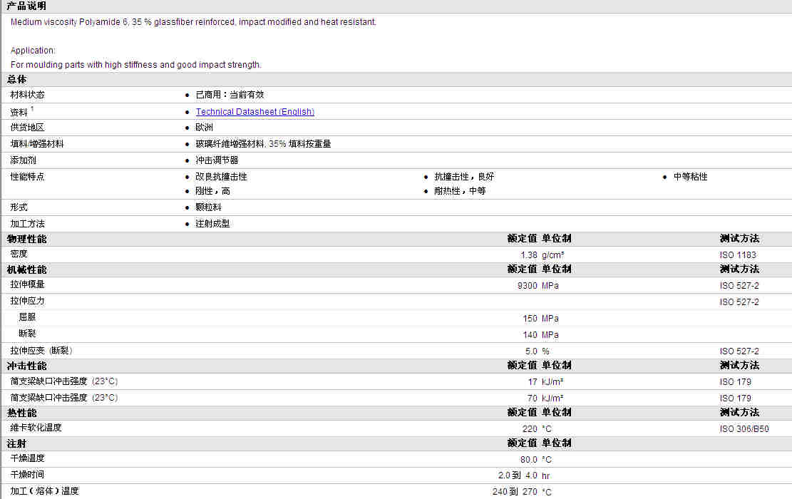Select the 物理性能 section header

click(x=26, y=240)
